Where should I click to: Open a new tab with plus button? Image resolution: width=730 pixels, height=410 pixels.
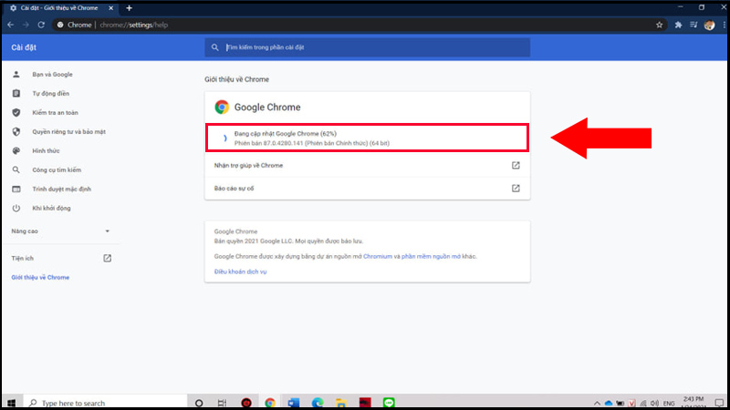coord(129,8)
